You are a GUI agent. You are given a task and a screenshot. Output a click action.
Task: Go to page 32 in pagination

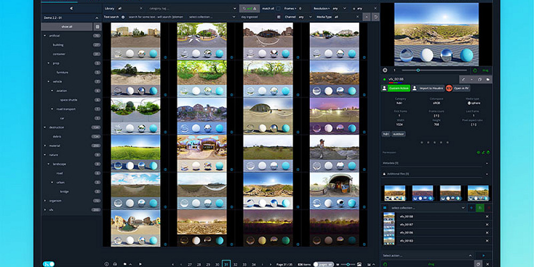pos(235,264)
